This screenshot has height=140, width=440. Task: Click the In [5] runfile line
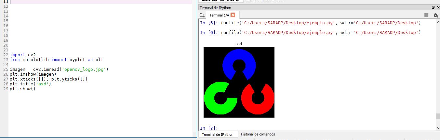pyautogui.click(x=310, y=23)
